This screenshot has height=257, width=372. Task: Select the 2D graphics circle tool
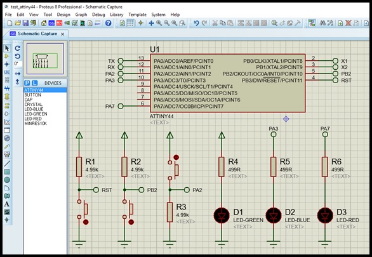[x=7, y=180]
